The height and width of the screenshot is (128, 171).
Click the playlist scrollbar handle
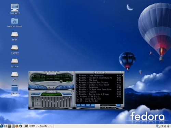pos(123,75)
